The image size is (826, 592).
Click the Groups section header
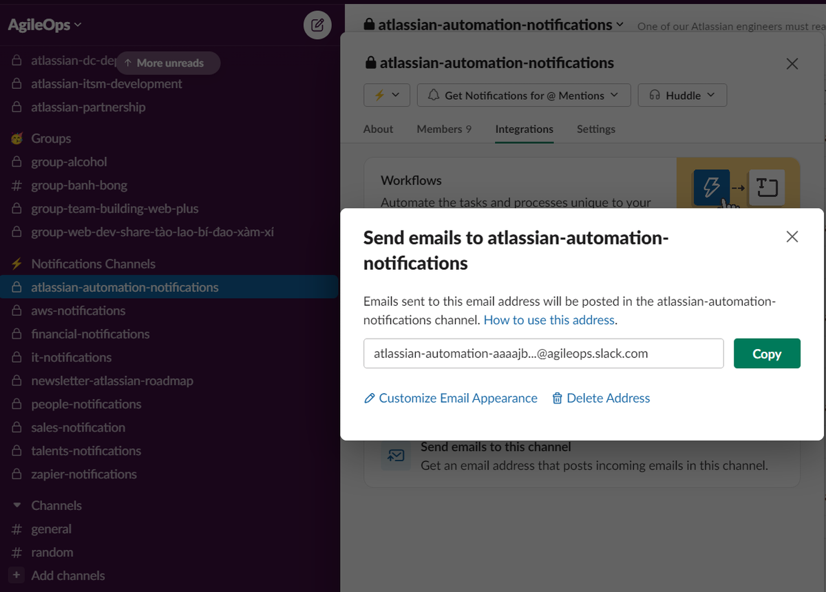click(x=51, y=138)
